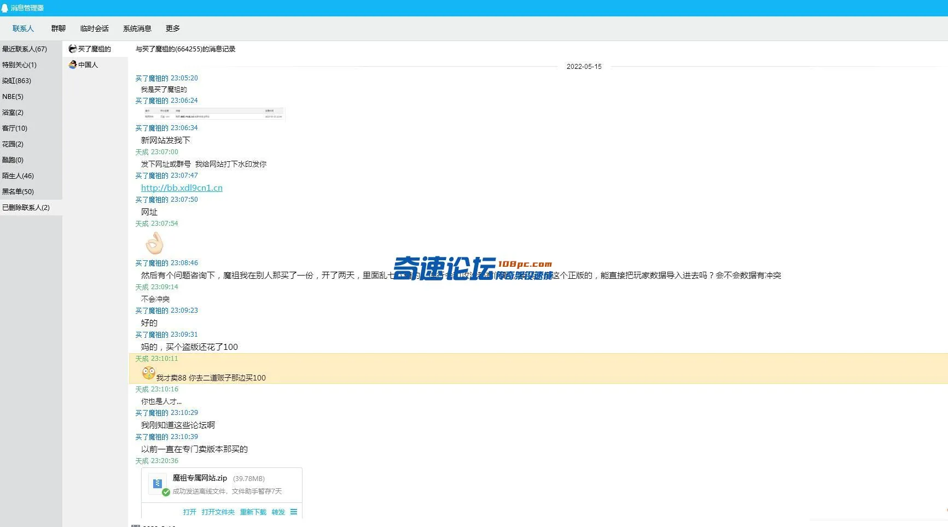
Task: Select 酷跑(0) group
Action: (x=31, y=160)
